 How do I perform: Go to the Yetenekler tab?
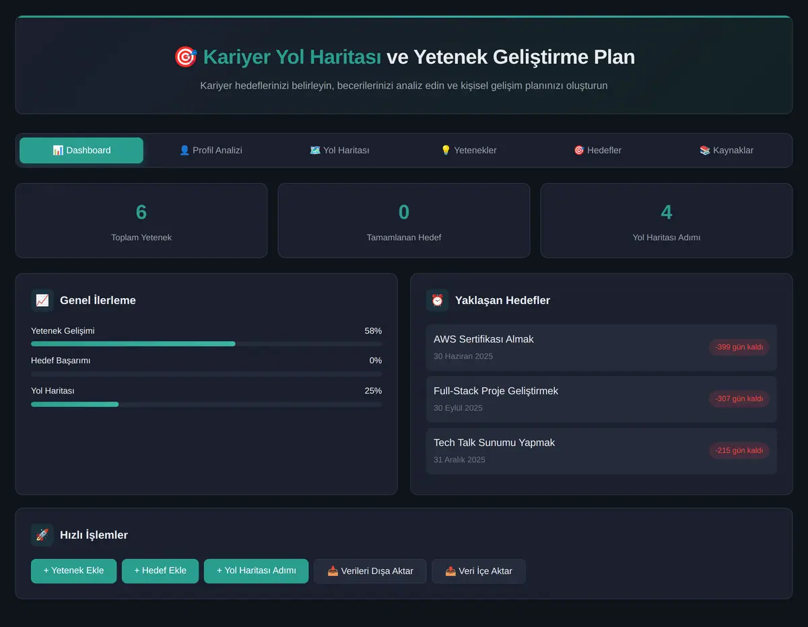[x=469, y=150]
